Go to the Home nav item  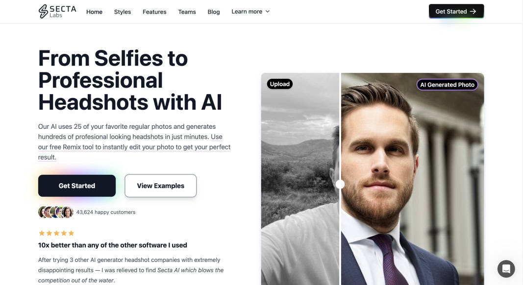(x=95, y=12)
